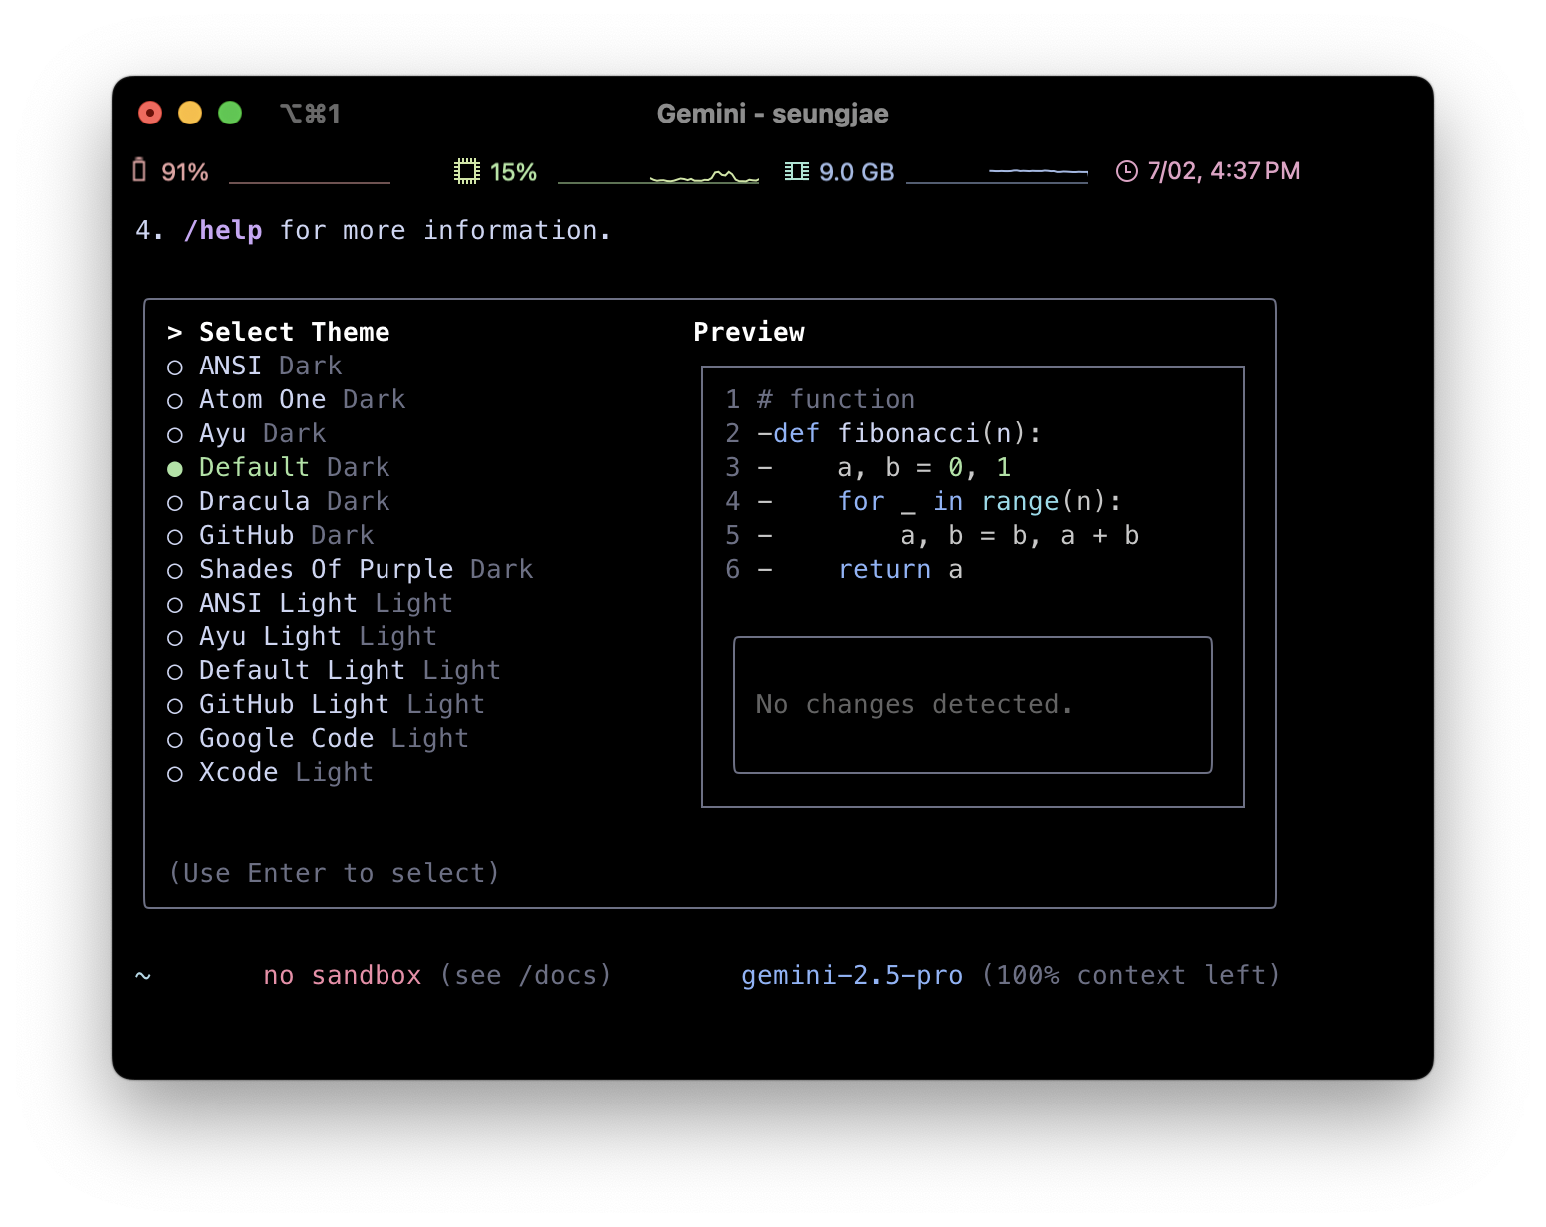The height and width of the screenshot is (1227, 1546).
Task: Click the '(100% context left)' indicator
Action: click(x=1131, y=975)
